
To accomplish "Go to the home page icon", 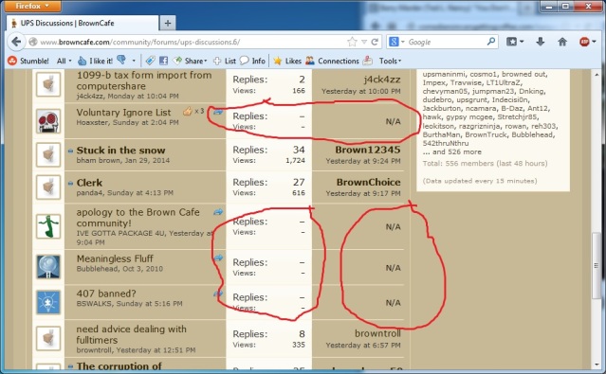I will [562, 42].
